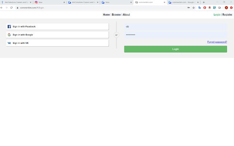
Task: Focus the username field containing 'ob'
Action: tap(175, 27)
